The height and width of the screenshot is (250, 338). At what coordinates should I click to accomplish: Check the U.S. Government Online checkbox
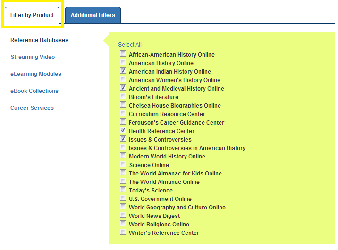tap(123, 198)
